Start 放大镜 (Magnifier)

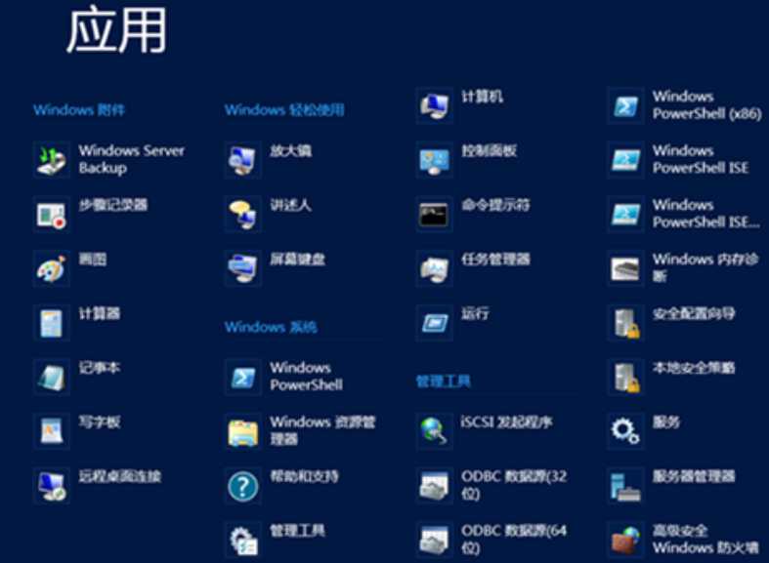point(269,160)
